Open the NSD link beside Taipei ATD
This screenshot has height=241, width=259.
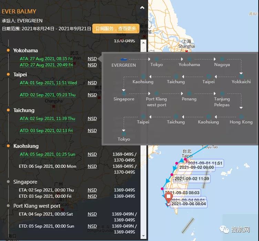click(x=92, y=95)
